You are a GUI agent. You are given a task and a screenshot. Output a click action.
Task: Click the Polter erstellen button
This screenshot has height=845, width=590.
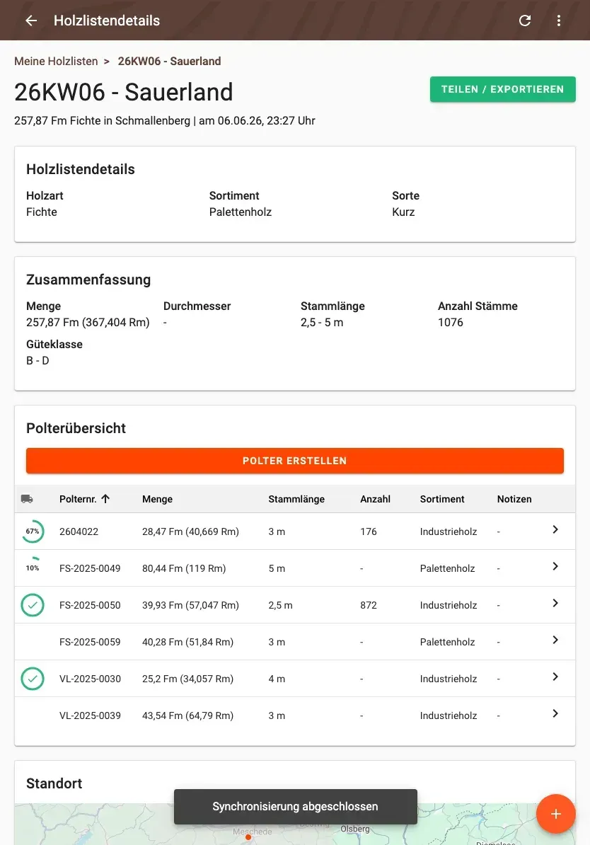295,461
